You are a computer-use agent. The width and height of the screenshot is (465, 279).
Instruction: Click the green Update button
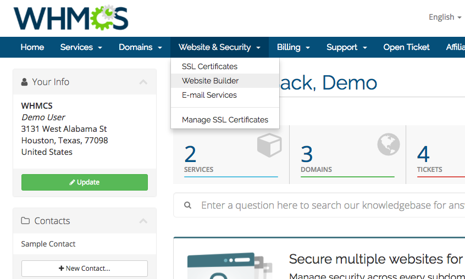[x=85, y=182]
